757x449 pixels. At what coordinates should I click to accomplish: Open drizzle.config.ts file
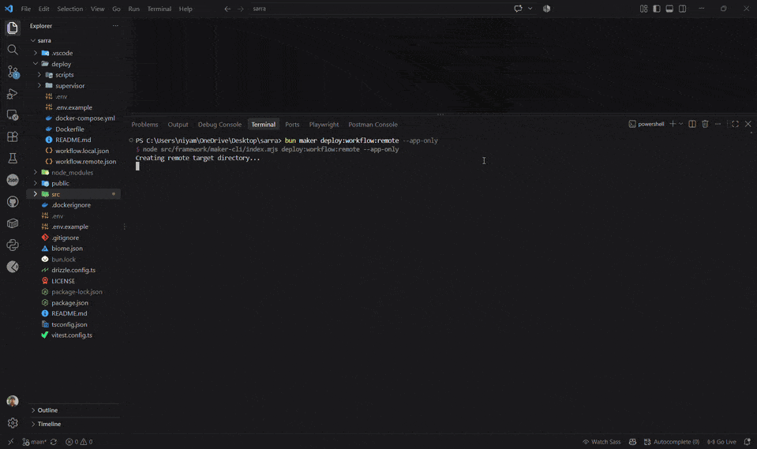[x=74, y=270]
